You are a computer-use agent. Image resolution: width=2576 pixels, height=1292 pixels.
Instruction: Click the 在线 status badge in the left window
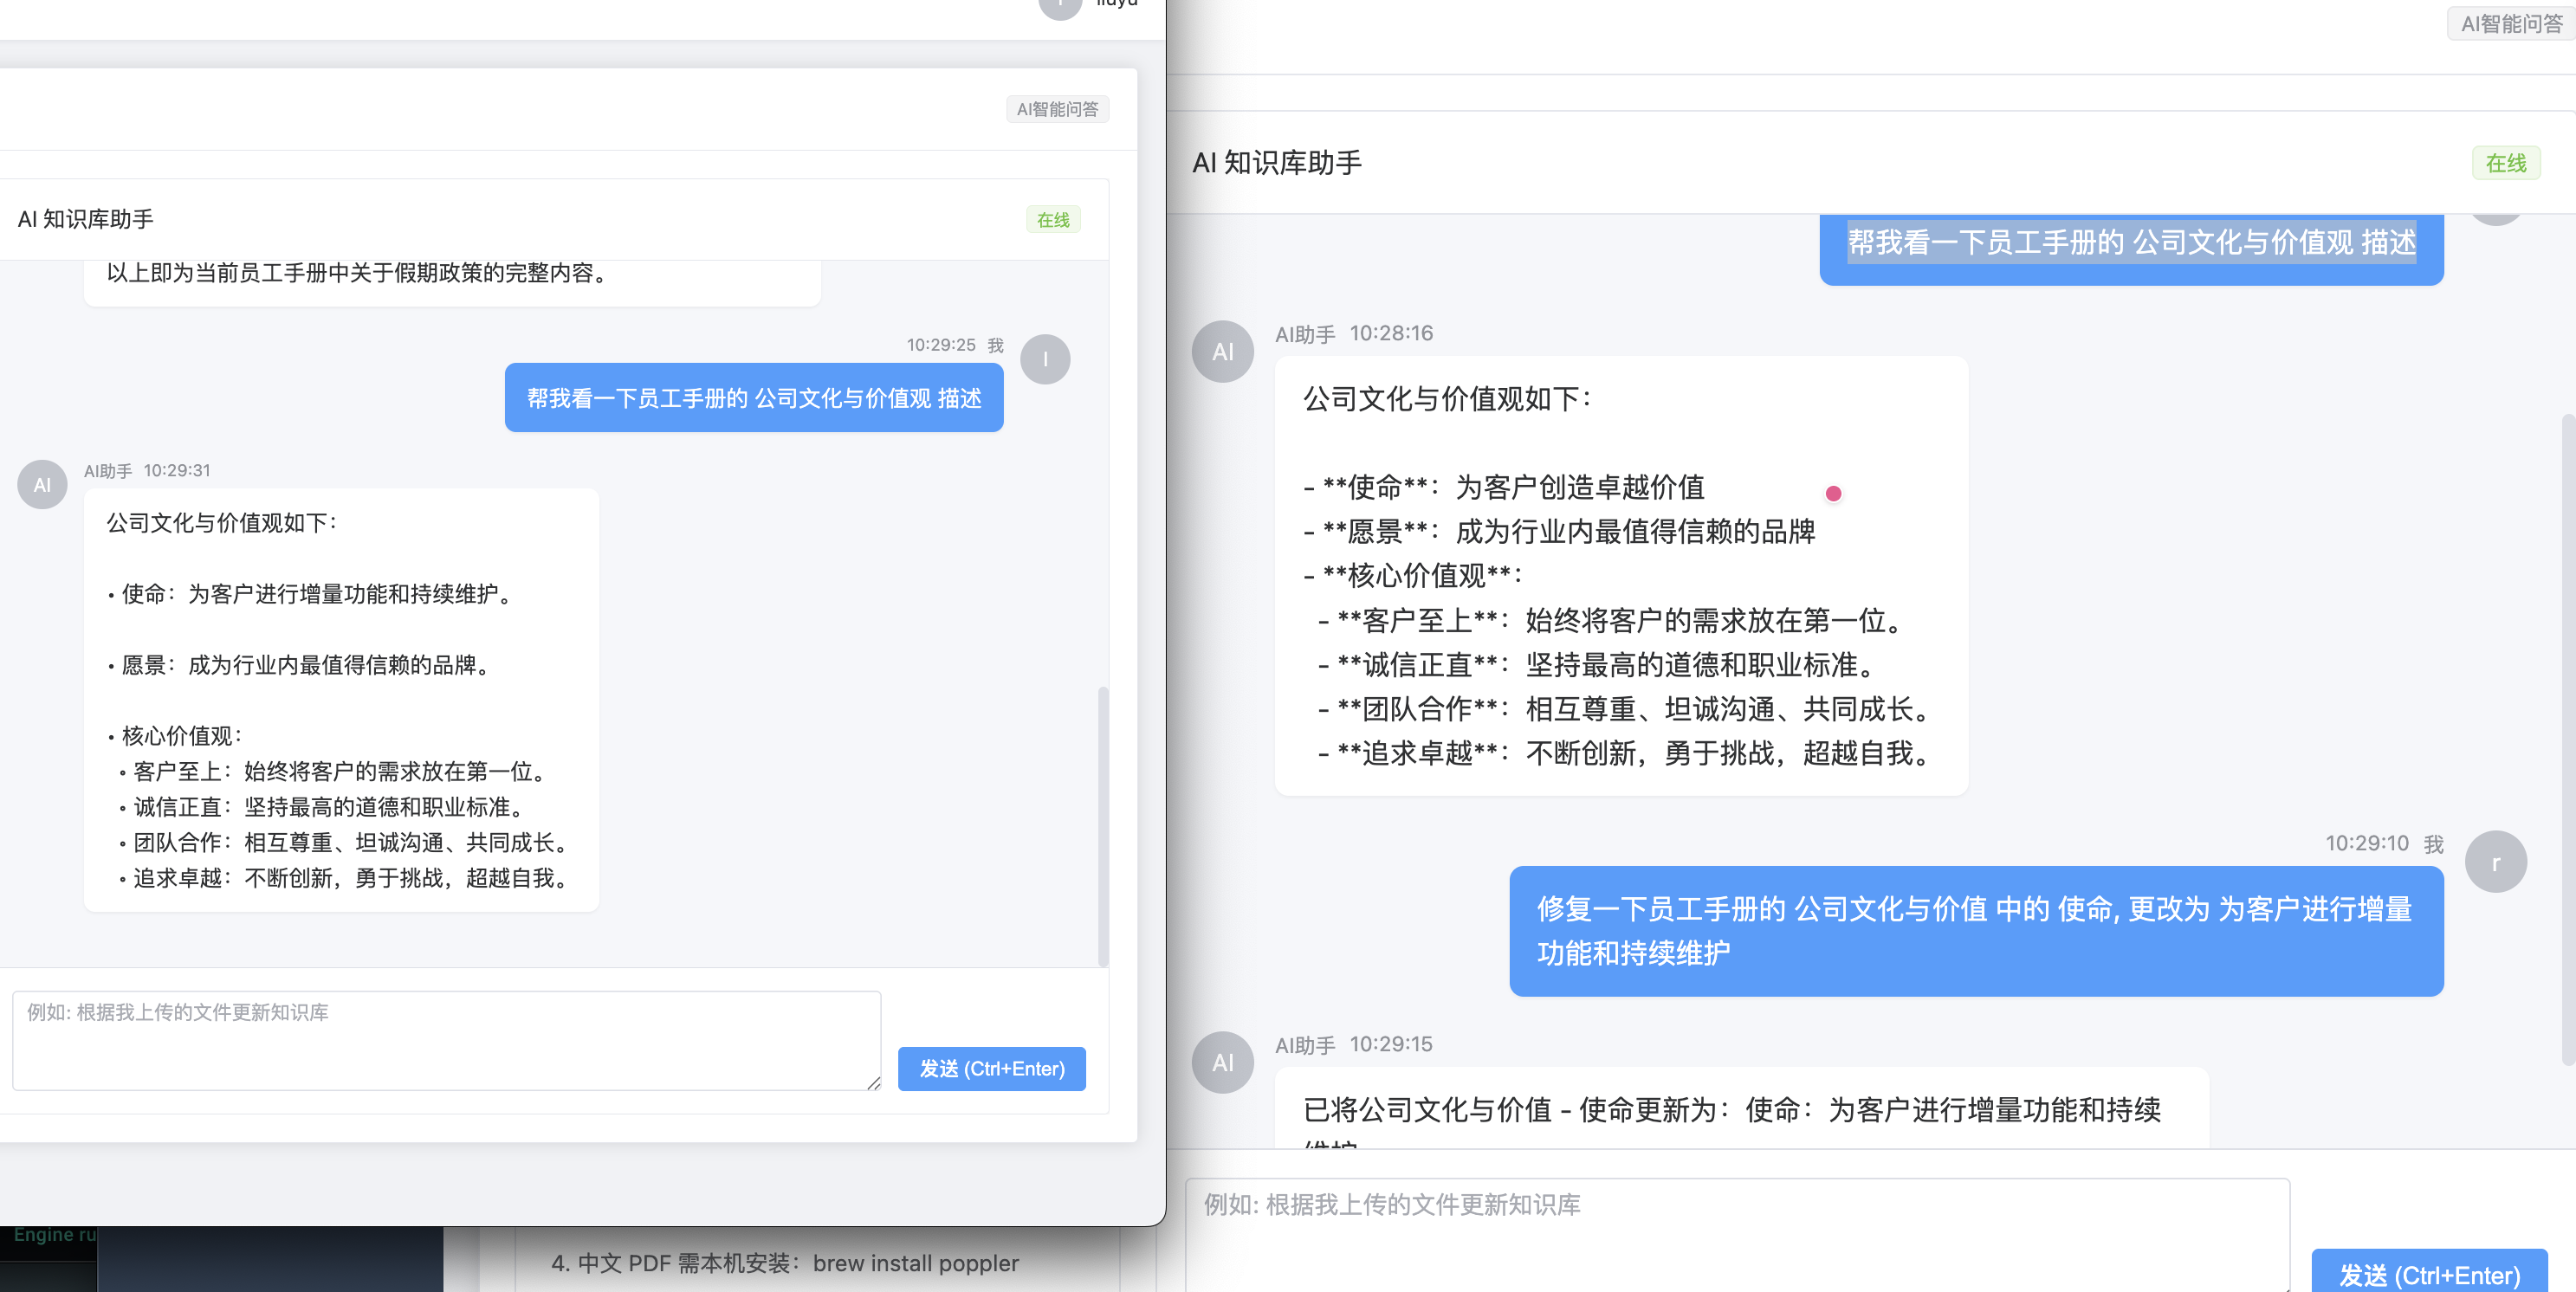click(1053, 220)
